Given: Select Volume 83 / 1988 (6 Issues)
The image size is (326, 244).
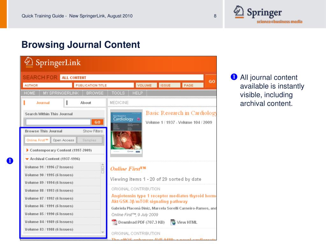Looking at the screenshot, I should (62, 229).
